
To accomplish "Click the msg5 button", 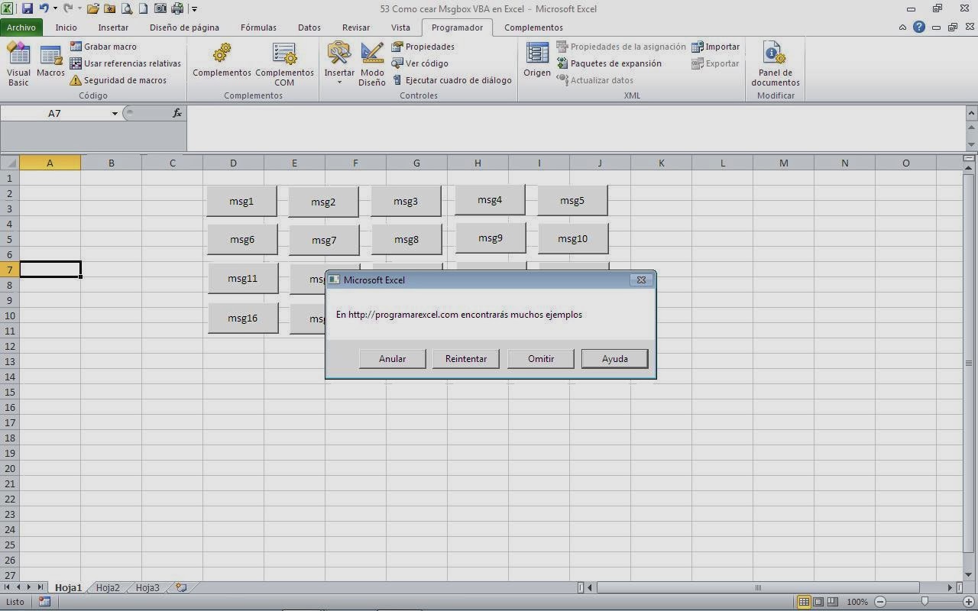I will [x=572, y=200].
